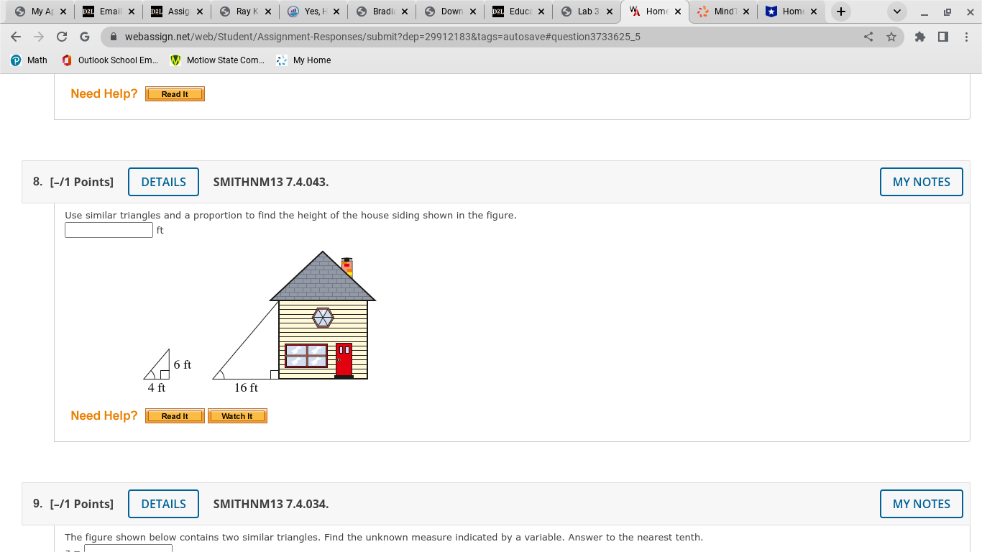Image resolution: width=982 pixels, height=552 pixels.
Task: Open DETAILS for question 8
Action: tap(163, 182)
